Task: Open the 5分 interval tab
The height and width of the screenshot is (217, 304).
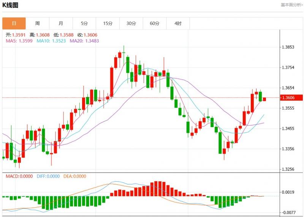Action: tap(84, 24)
